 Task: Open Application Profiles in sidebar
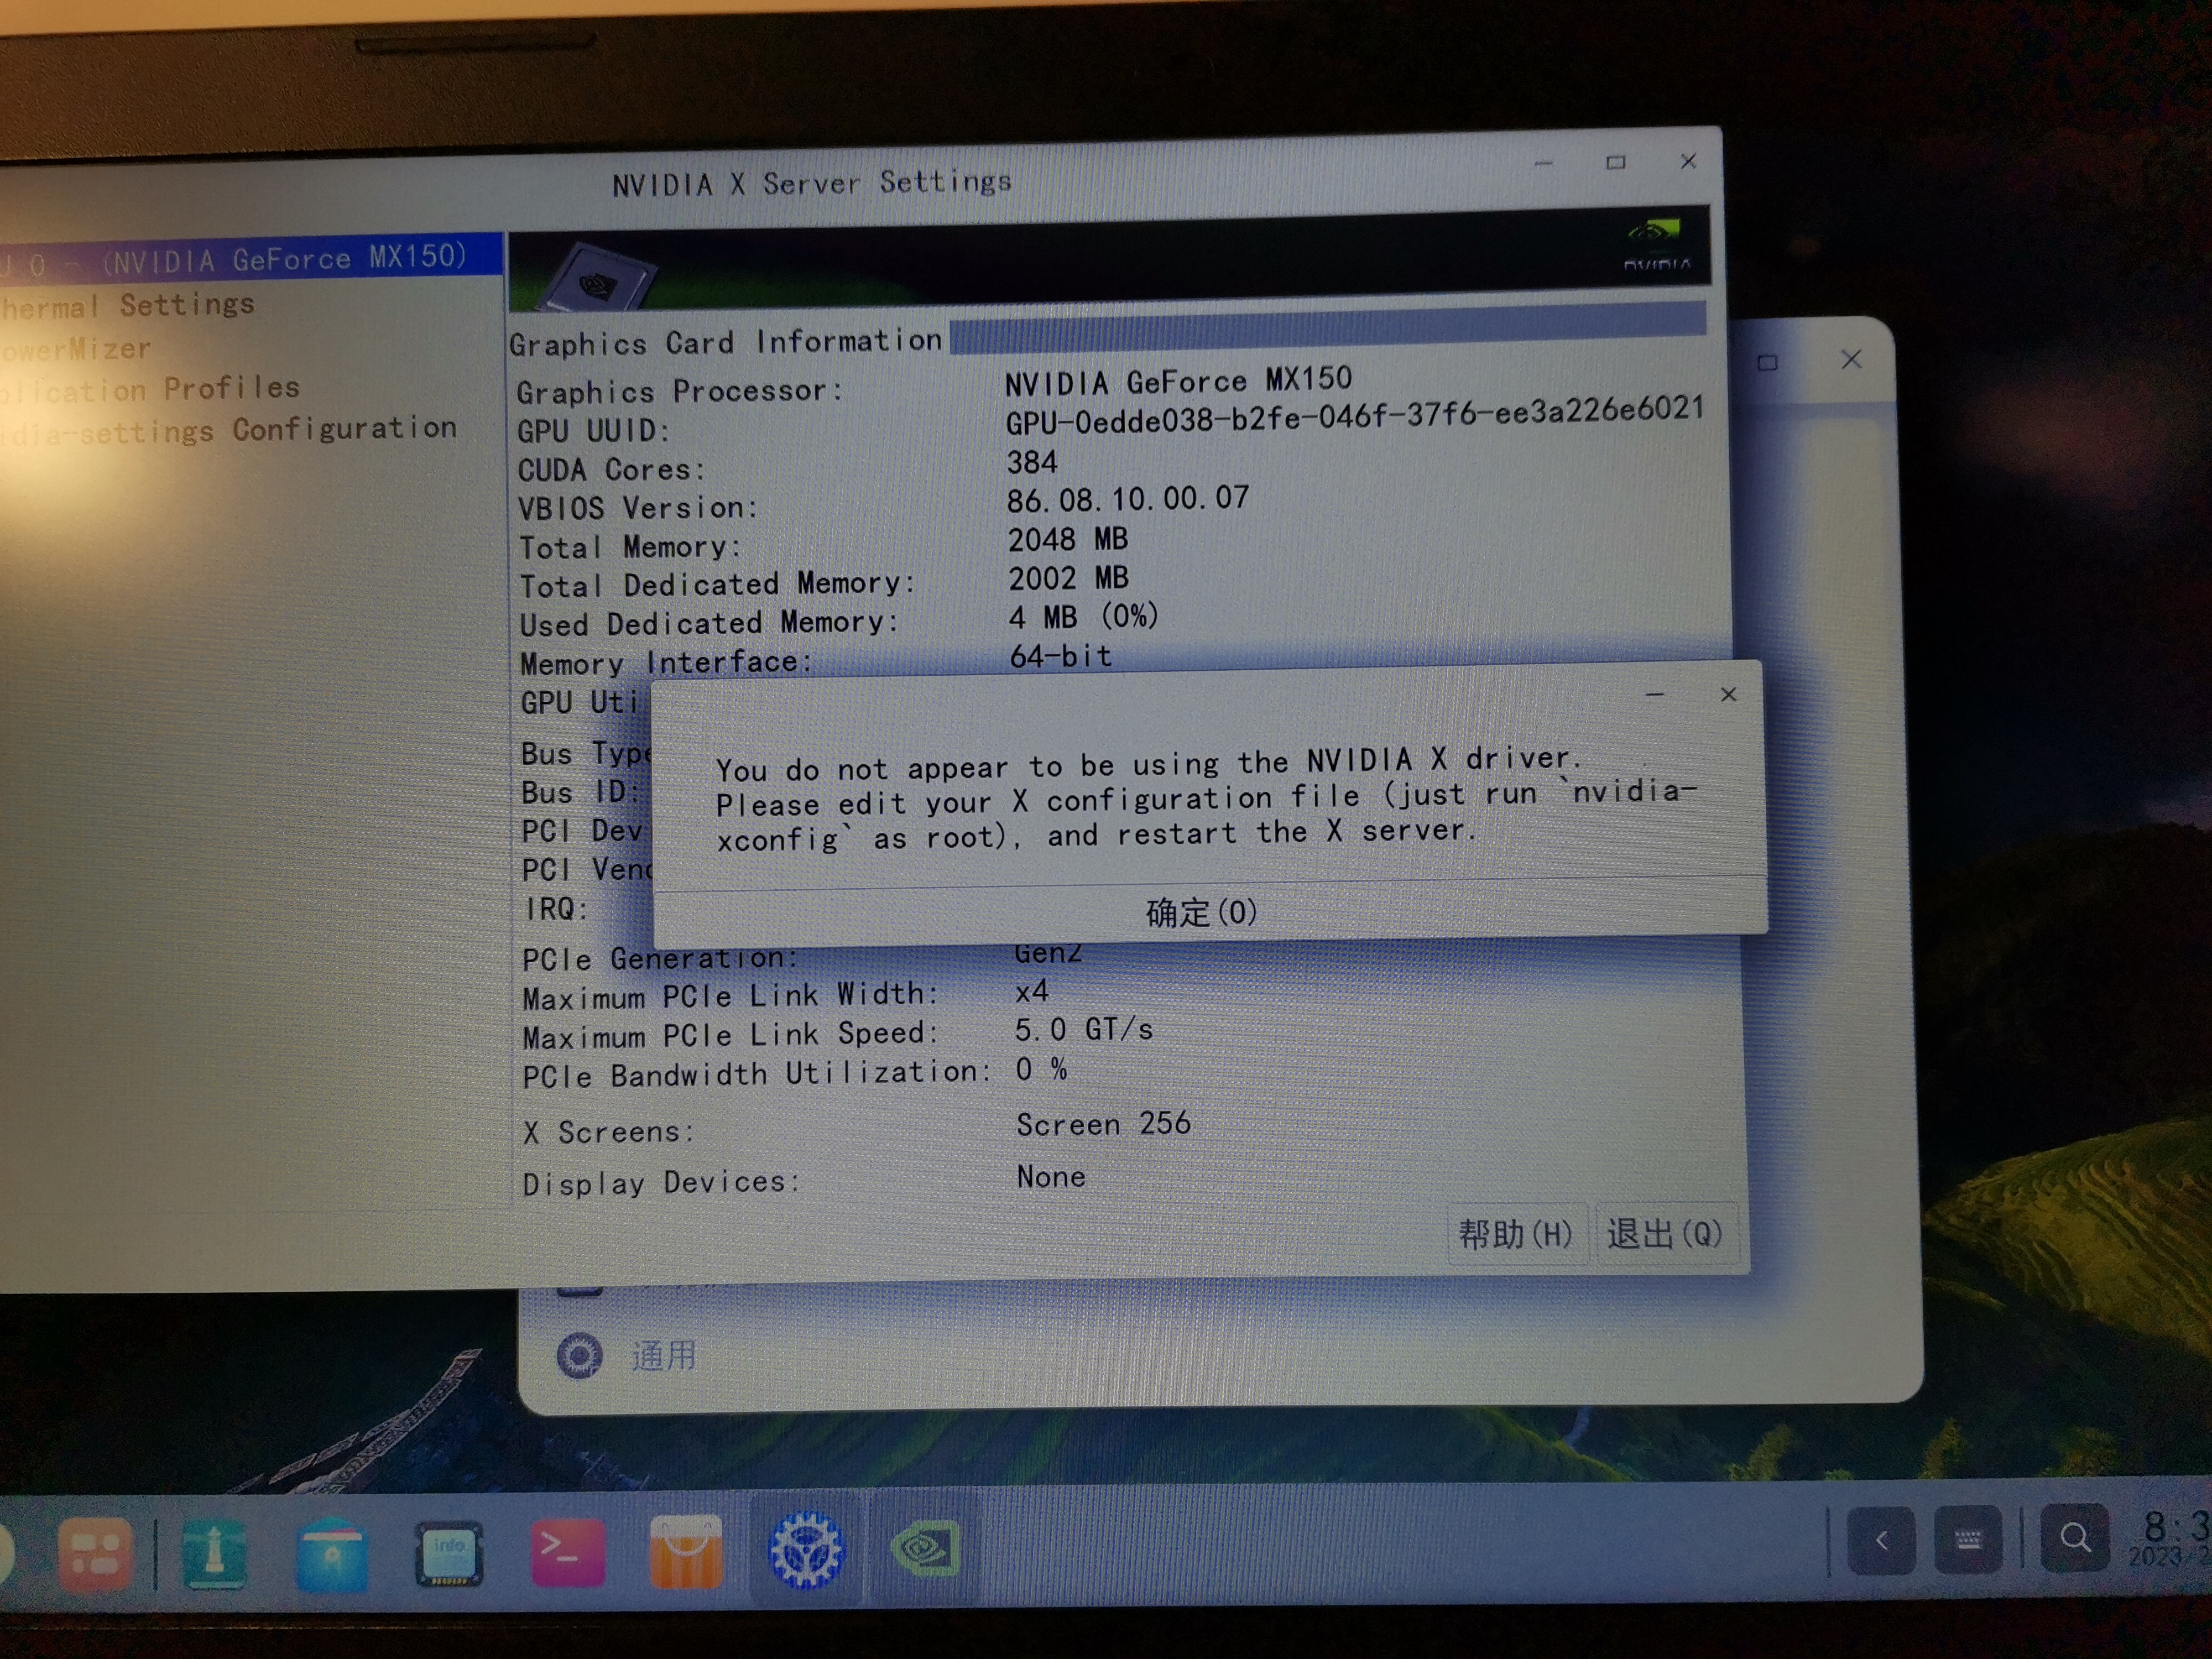click(160, 389)
